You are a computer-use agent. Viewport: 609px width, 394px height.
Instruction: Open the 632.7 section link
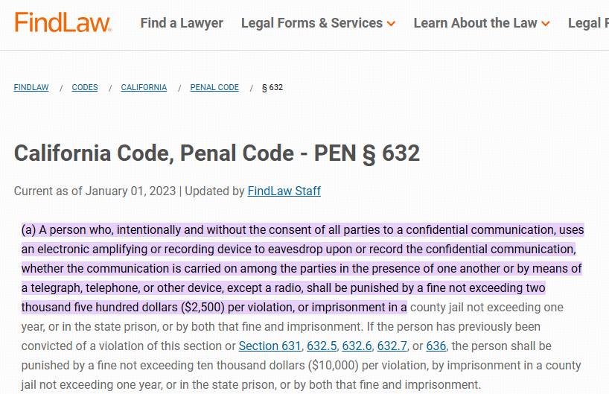392,346
